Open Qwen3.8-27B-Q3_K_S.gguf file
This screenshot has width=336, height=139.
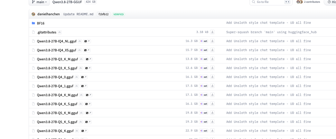click(57, 68)
